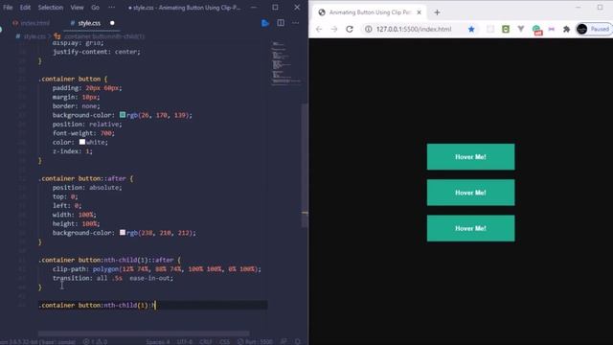Image resolution: width=613 pixels, height=345 pixels.
Task: Click the '.container button::after {' selector
Action: pyautogui.click(x=85, y=178)
